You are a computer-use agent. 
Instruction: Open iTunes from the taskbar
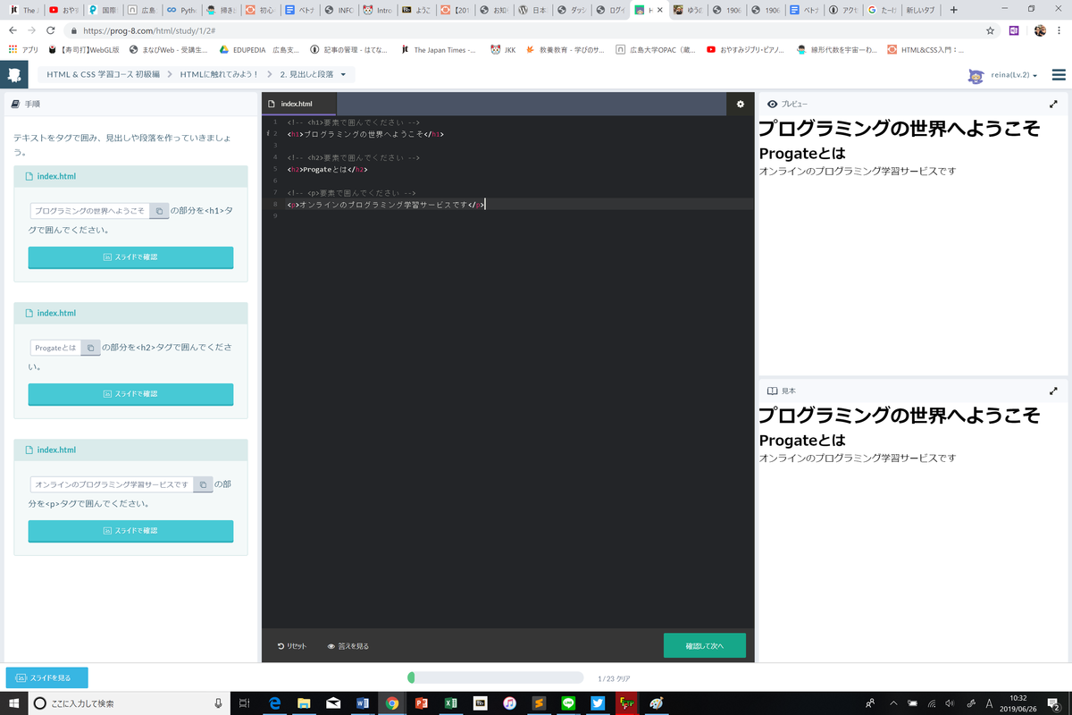(509, 703)
